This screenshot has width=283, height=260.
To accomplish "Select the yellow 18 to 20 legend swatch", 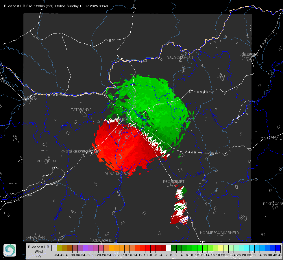I will click(x=221, y=248).
